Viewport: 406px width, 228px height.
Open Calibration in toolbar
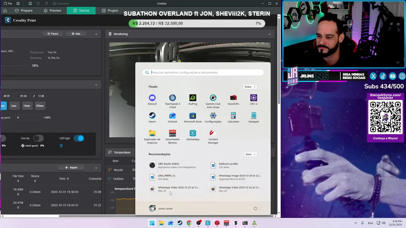(61, 3)
